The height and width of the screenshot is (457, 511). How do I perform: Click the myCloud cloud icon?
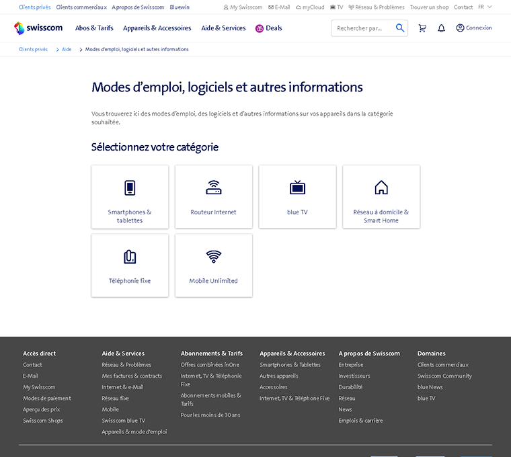[298, 7]
